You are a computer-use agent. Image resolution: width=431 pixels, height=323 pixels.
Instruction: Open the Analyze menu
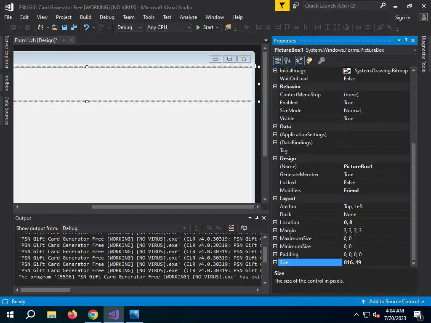(188, 17)
